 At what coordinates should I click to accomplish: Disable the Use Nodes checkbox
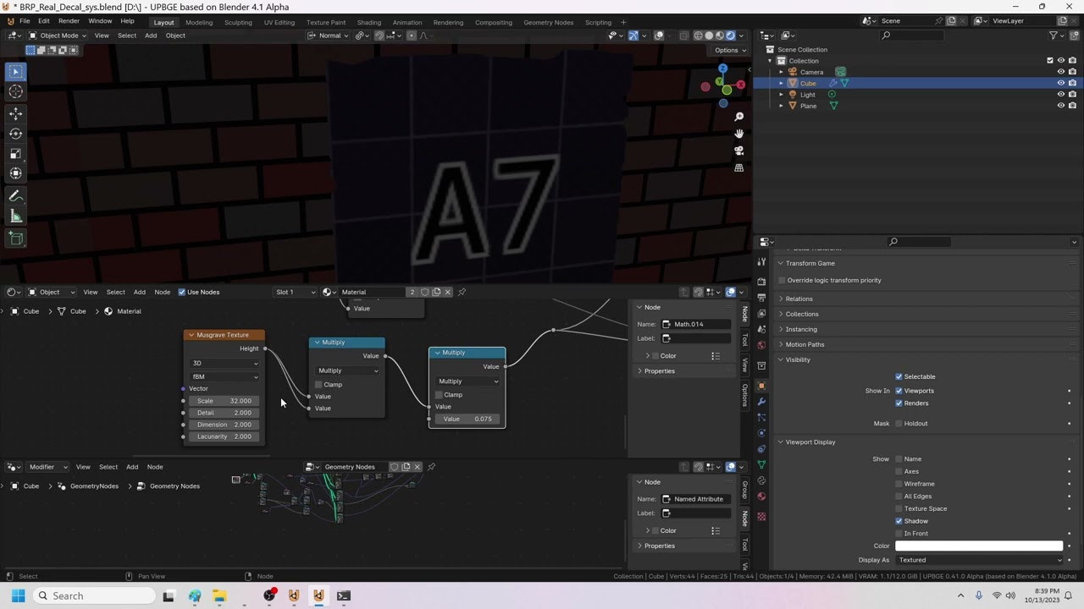pyautogui.click(x=182, y=292)
